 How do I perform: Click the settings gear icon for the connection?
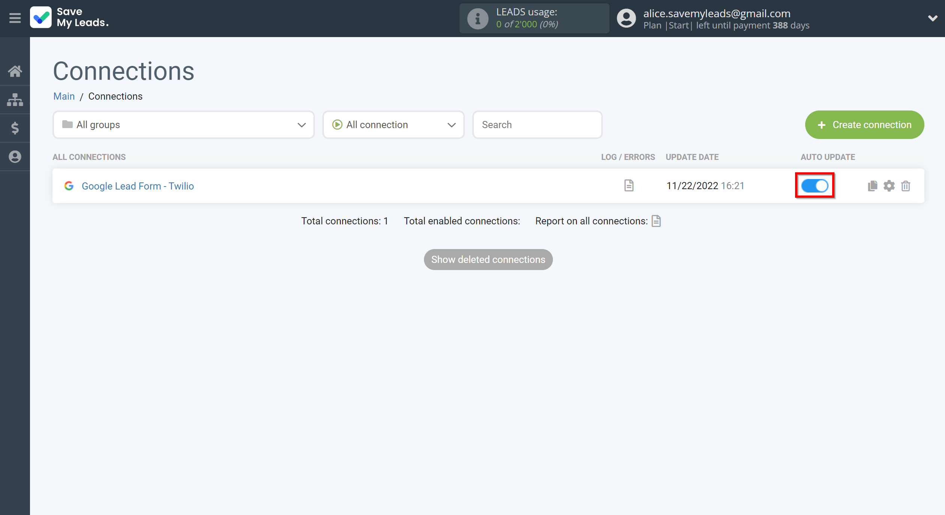coord(889,185)
